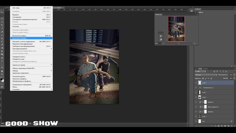Select the Path Selection tool
The width and height of the screenshot is (236, 133).
pos(2,64)
